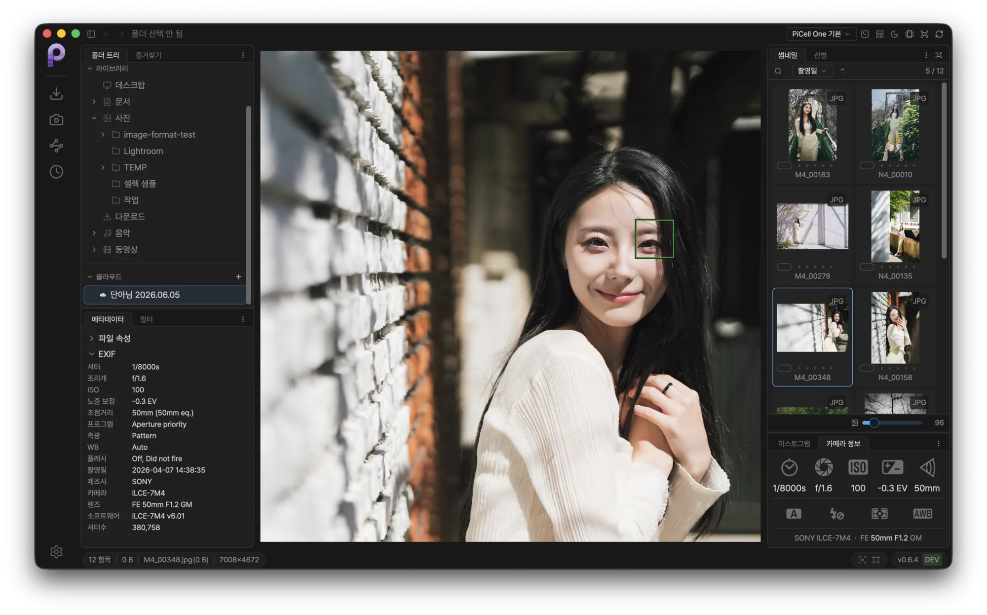Click the metering mode icon in camera info
987x615 pixels.
click(x=879, y=514)
